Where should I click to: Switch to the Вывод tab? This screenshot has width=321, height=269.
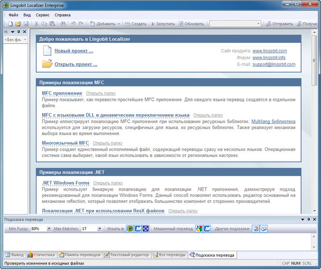[x=14, y=255]
